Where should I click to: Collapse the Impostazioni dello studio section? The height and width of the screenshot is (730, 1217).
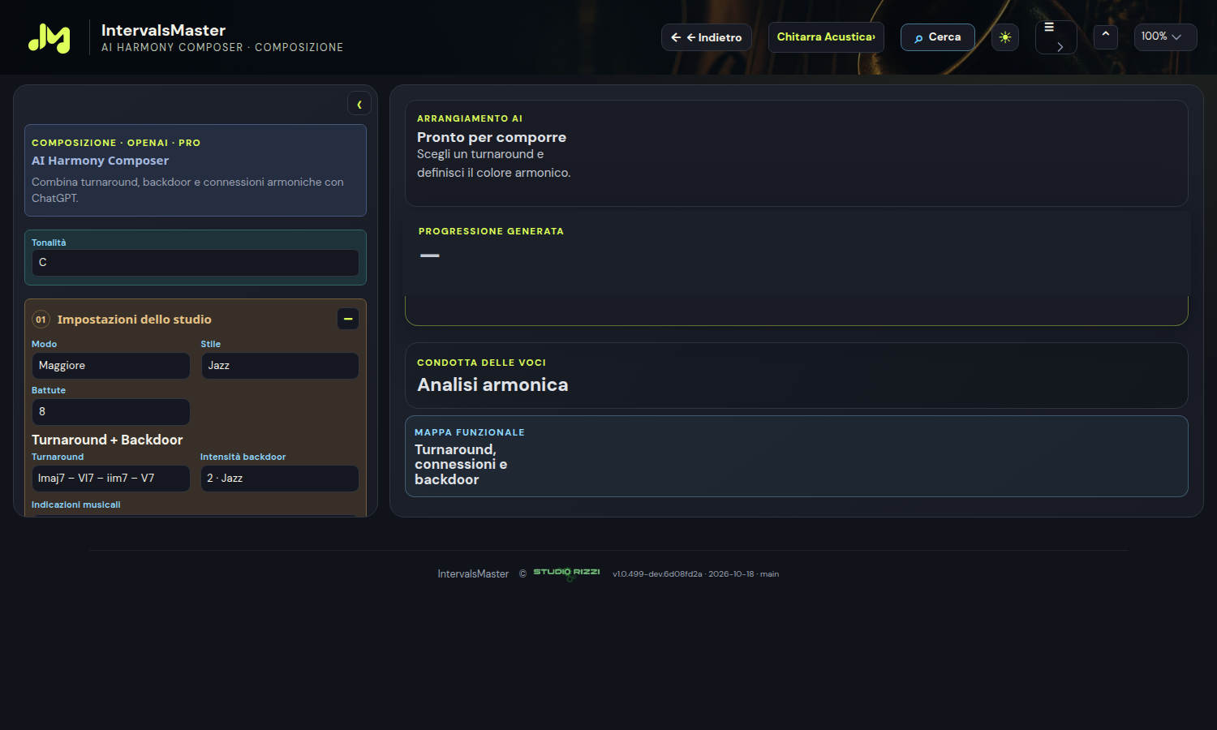click(348, 319)
